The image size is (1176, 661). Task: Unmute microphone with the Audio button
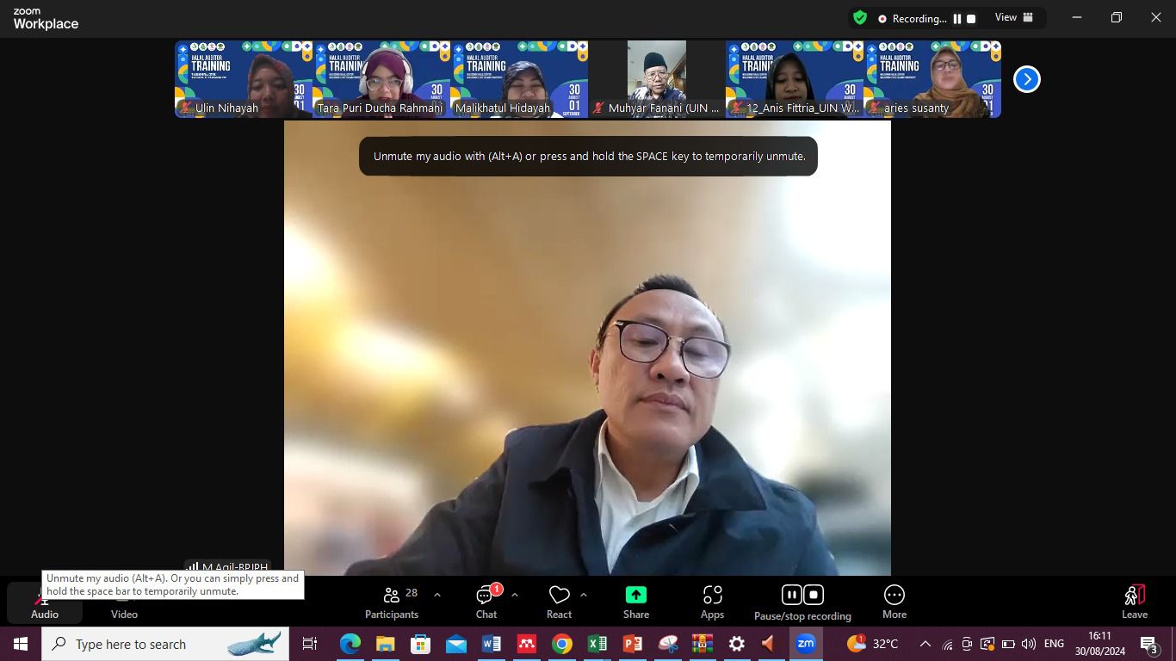(44, 602)
